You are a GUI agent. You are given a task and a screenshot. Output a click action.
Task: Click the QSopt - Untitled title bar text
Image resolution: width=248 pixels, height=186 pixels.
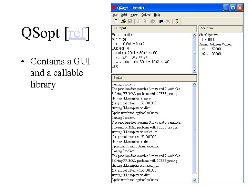tap(131, 8)
